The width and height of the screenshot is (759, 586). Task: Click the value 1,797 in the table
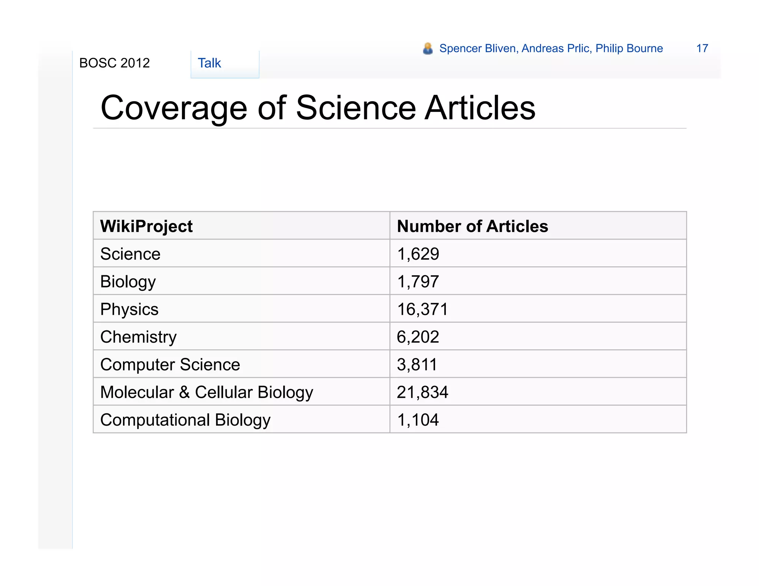(x=418, y=282)
